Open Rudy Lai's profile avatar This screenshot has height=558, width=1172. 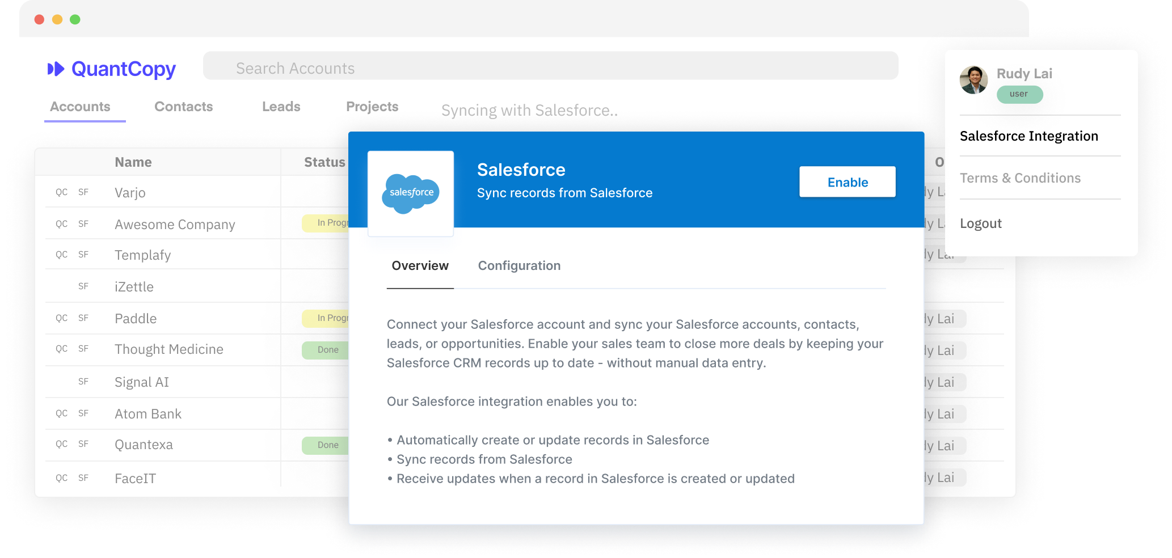[973, 80]
